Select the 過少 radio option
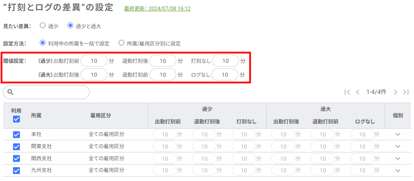The height and width of the screenshot is (181, 414). point(42,26)
